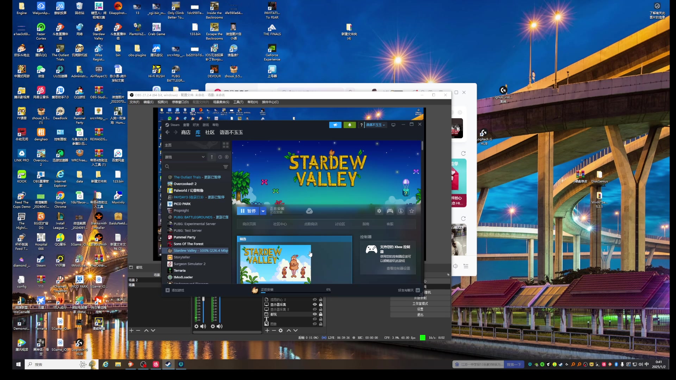676x380 pixels.
Task: Add a new OBS scene with plus
Action: pos(131,330)
